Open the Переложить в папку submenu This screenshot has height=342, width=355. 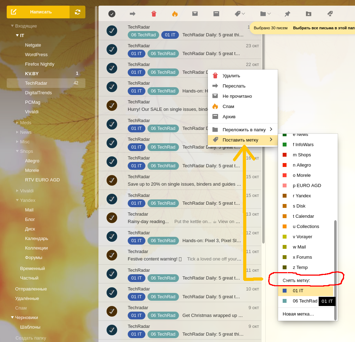(x=243, y=130)
